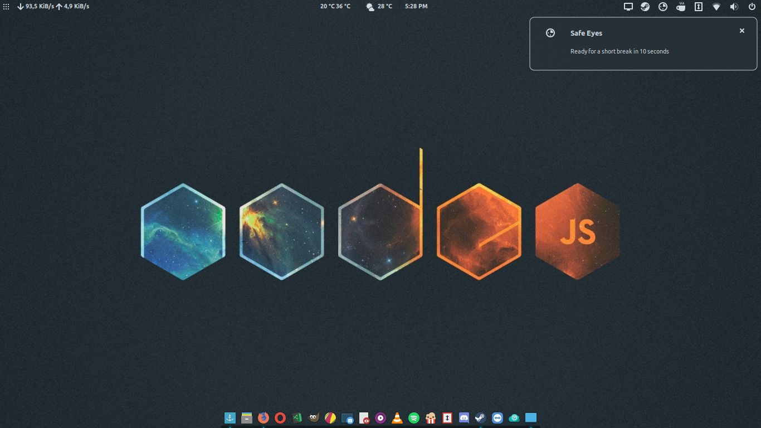The image size is (761, 428).
Task: Open the Opera browser
Action: pyautogui.click(x=279, y=418)
